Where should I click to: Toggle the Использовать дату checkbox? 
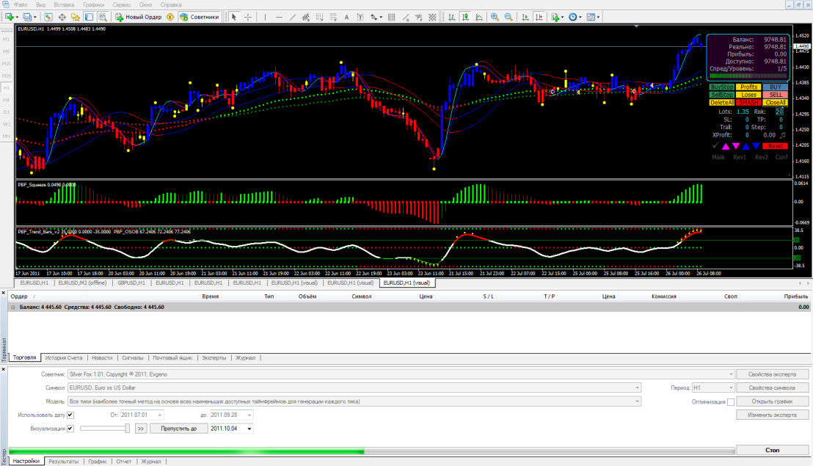[x=70, y=415]
